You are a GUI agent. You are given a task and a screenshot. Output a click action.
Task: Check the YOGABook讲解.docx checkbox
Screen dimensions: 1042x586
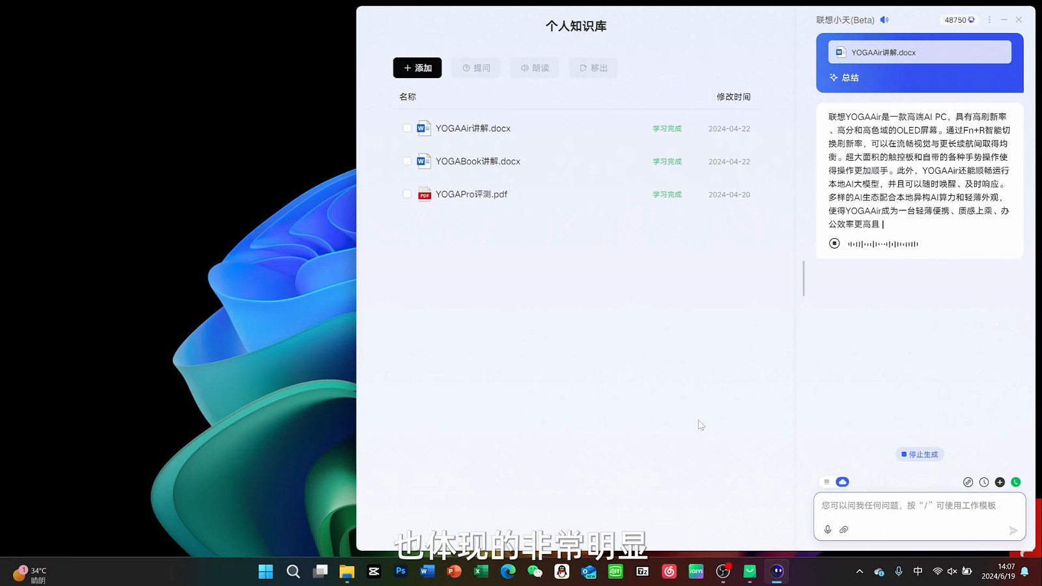coord(407,161)
